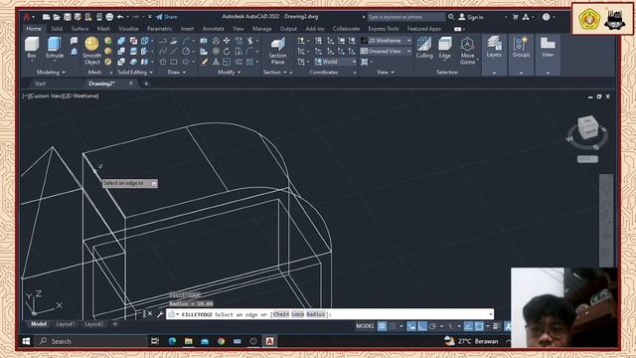Open the World UCS dropdown
The image size is (636, 358).
336,62
